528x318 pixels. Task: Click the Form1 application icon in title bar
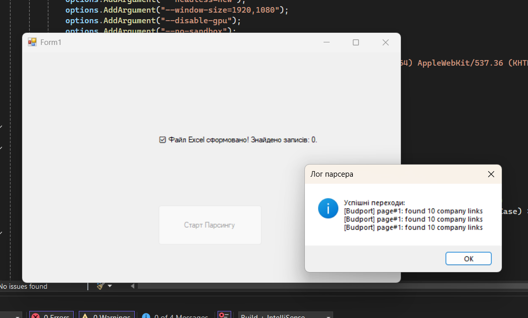point(32,42)
